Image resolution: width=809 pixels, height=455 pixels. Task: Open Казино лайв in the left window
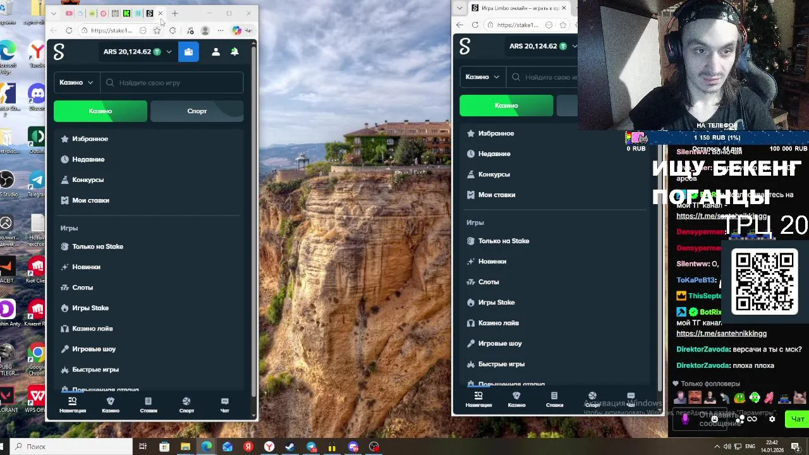point(92,329)
